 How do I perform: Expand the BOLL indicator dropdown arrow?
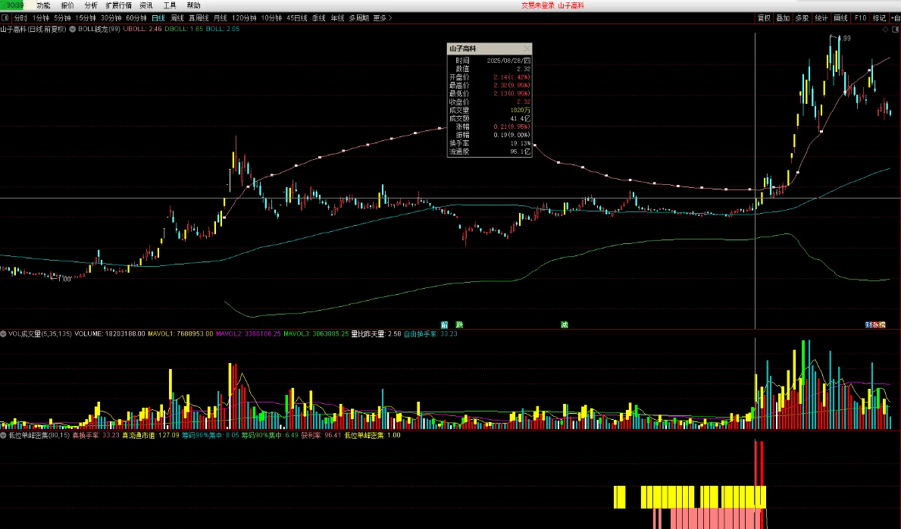coord(73,30)
